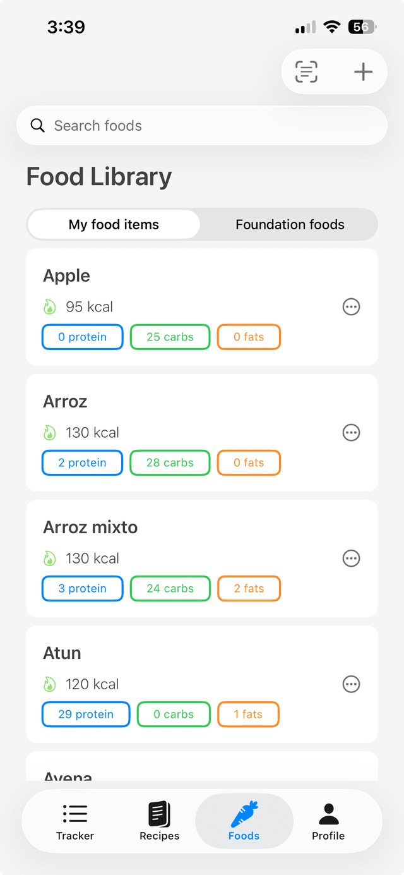Switch to Foundation foods segment

click(290, 225)
